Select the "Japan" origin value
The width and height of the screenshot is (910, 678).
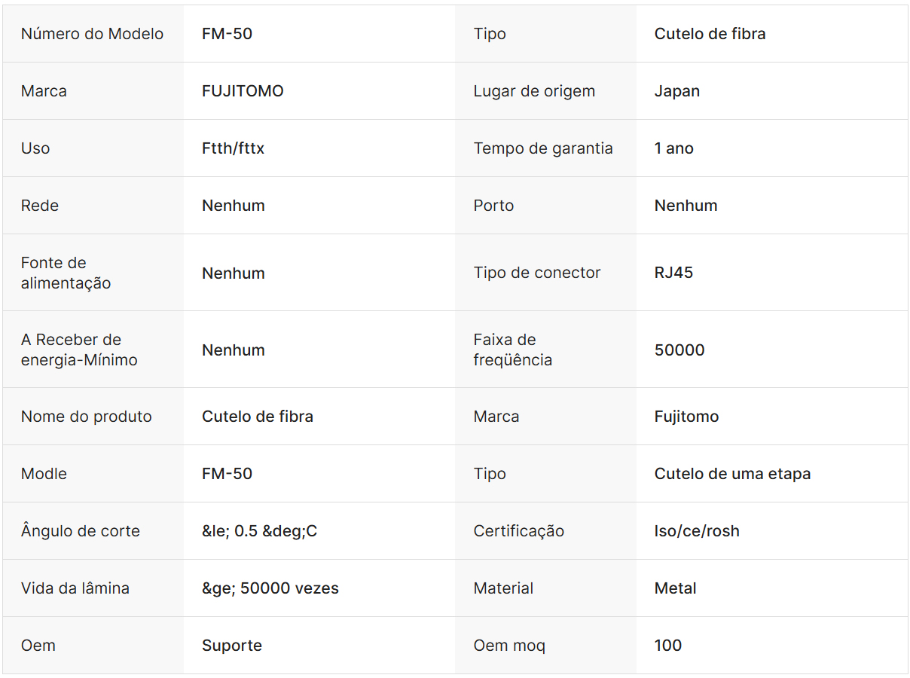pos(677,91)
